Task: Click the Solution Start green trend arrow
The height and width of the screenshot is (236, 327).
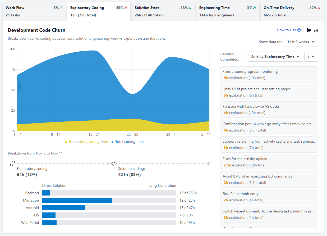Action: click(190, 8)
